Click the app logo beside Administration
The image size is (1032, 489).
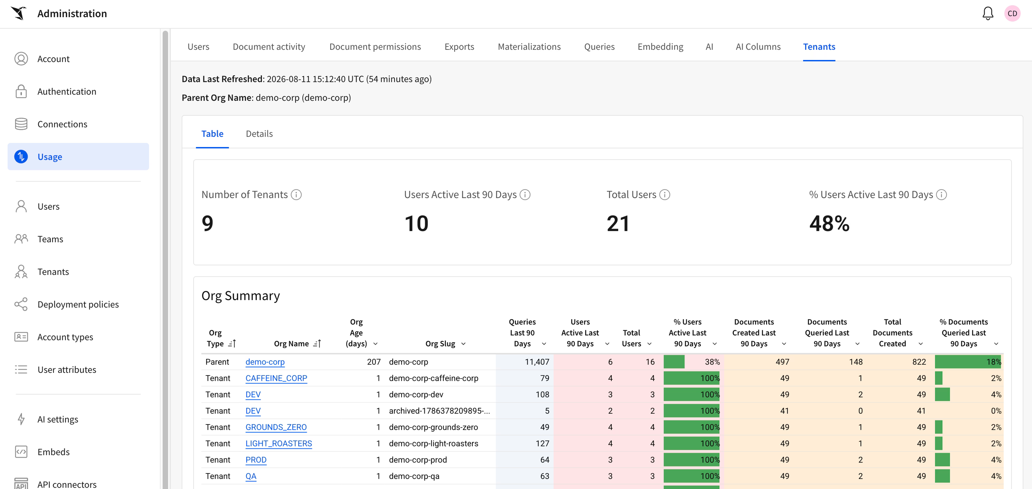coord(19,13)
